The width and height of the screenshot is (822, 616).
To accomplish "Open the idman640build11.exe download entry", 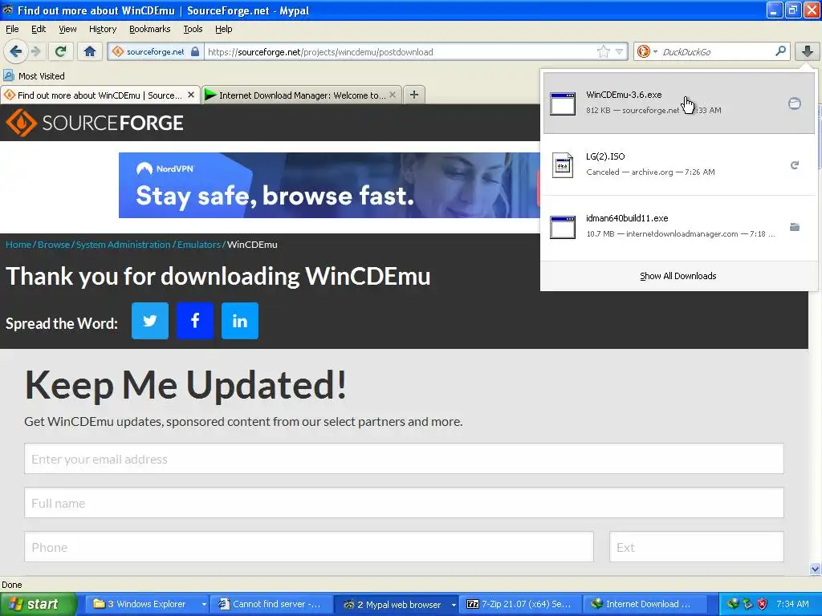I will coord(679,226).
